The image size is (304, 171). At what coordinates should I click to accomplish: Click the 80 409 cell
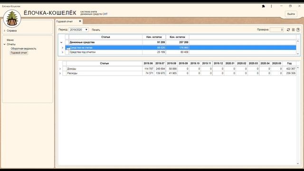(177, 52)
